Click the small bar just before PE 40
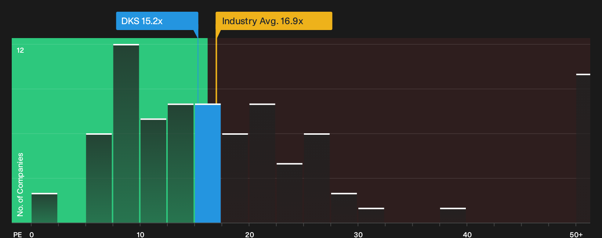The height and width of the screenshot is (238, 602). click(x=453, y=215)
